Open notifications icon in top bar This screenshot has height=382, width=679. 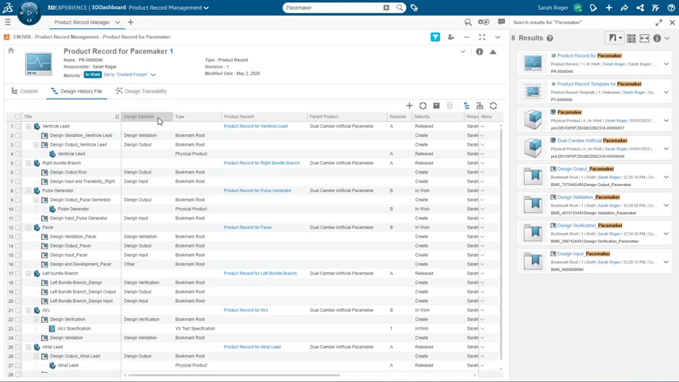pyautogui.click(x=593, y=7)
